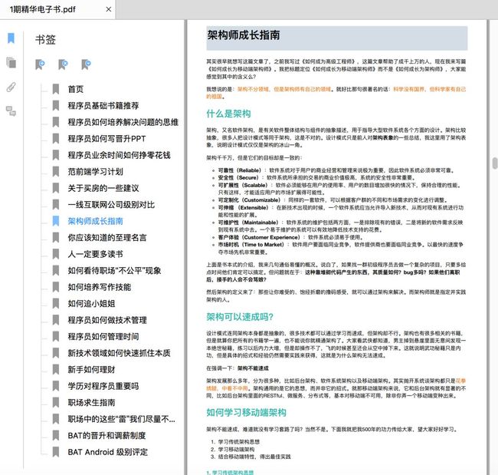This screenshot has width=498, height=475.
Task: Click the 如何学习移动端架构 section heading
Action: (x=247, y=412)
